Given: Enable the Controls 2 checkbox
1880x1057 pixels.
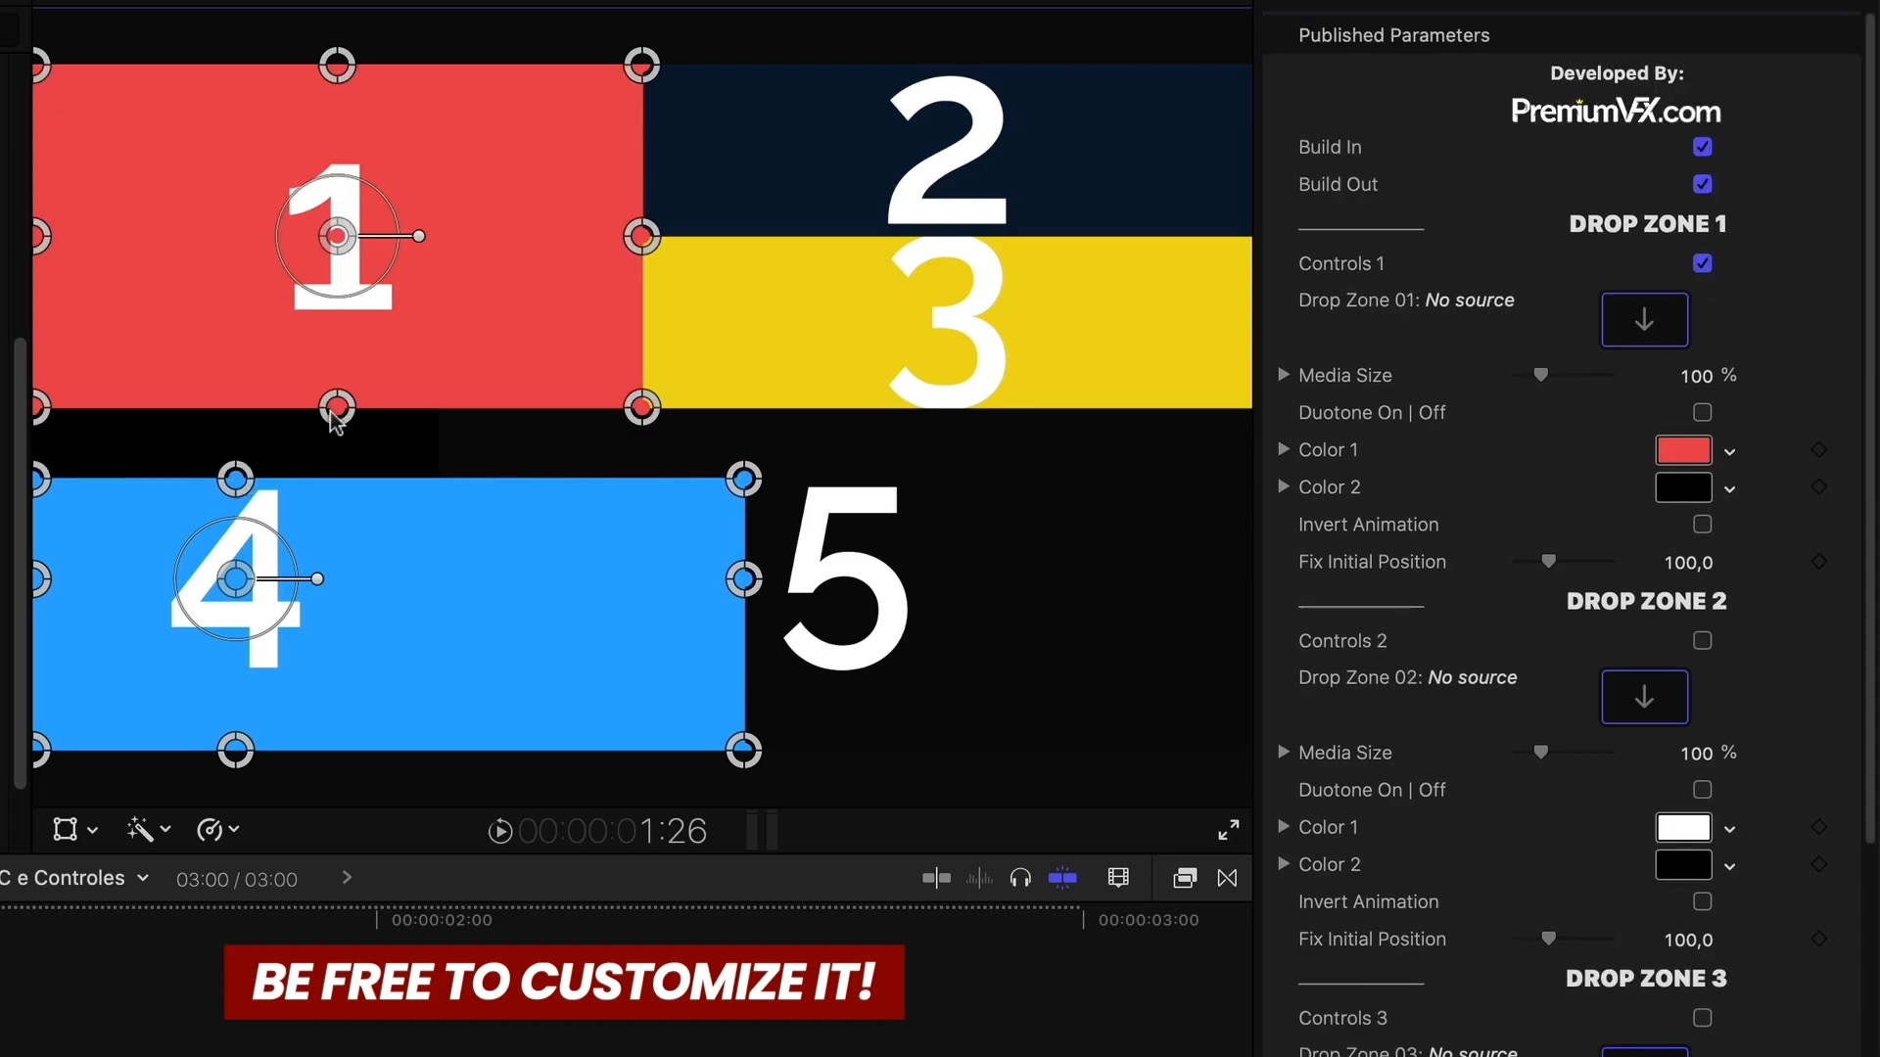Looking at the screenshot, I should pos(1703,640).
